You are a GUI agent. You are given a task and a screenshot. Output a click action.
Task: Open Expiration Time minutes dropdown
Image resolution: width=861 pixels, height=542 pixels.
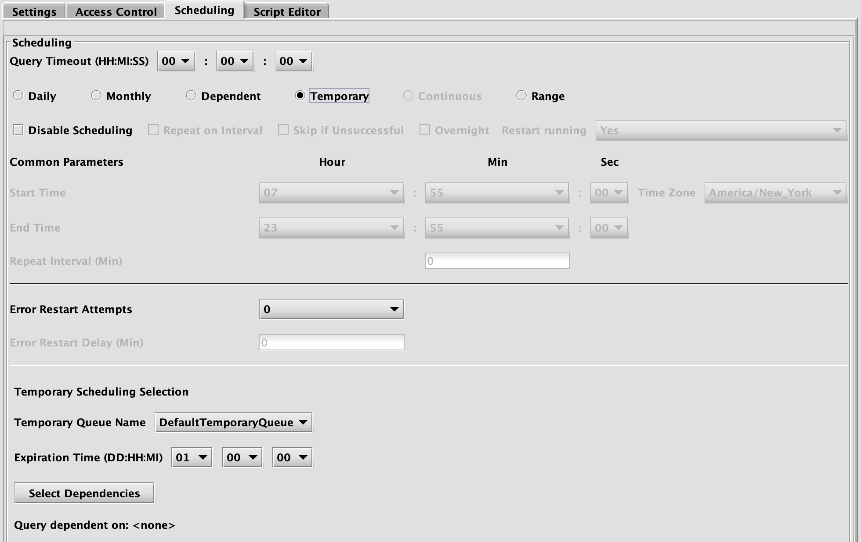[x=292, y=458]
